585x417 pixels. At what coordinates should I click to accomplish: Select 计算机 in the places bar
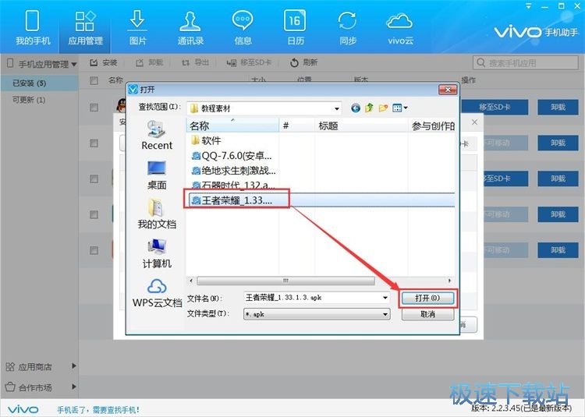(157, 253)
